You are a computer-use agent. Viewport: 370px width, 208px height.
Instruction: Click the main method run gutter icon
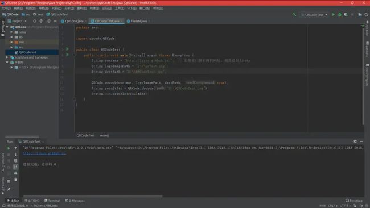coord(67,55)
